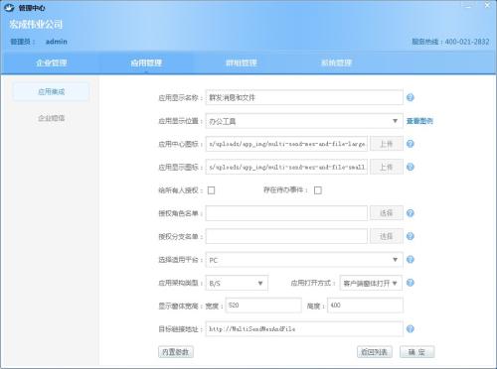Viewport: 497px width, 369px height.
Task: Tick the 存在待办事件 checkbox
Action: (x=318, y=190)
